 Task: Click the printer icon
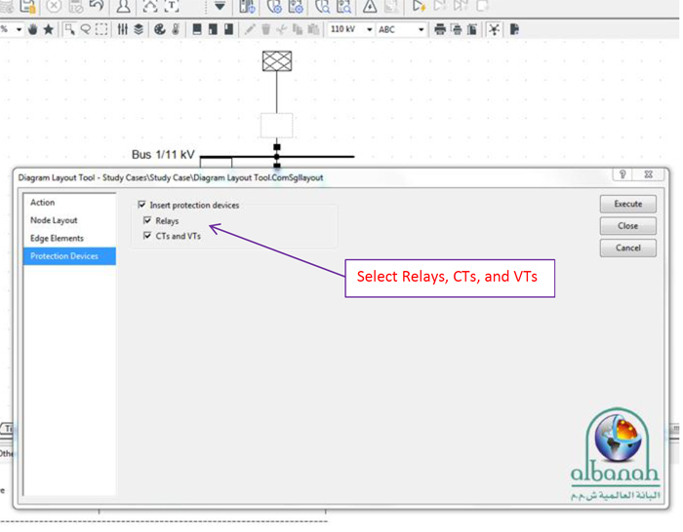point(440,29)
